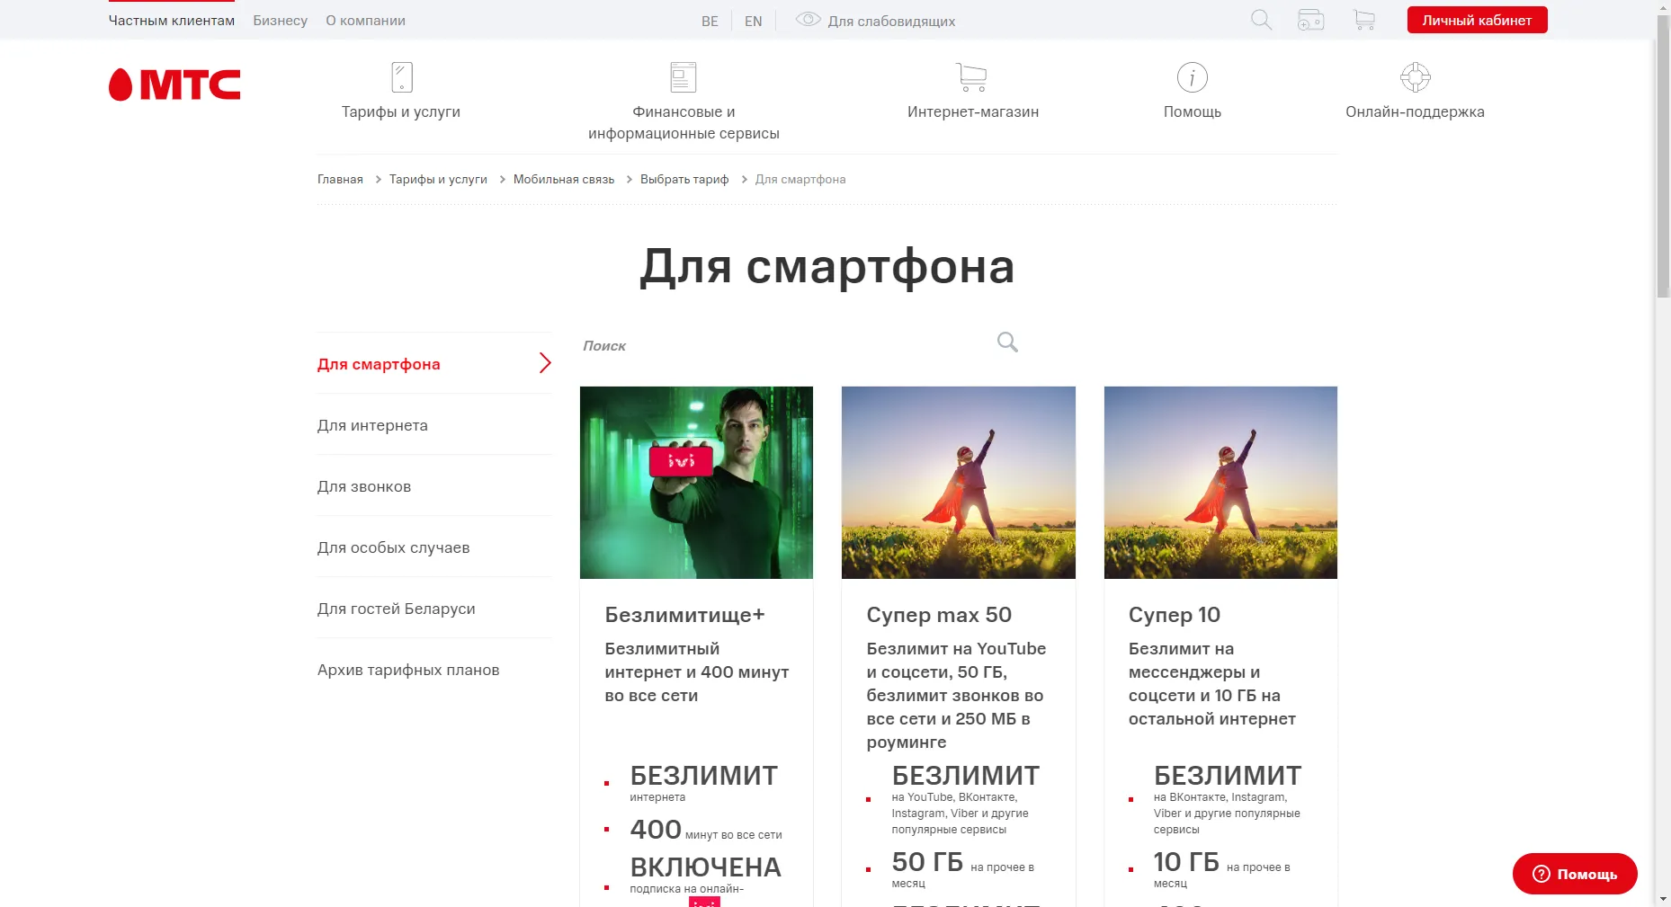Click the magnifier icon beside the Поиск field

(1007, 342)
